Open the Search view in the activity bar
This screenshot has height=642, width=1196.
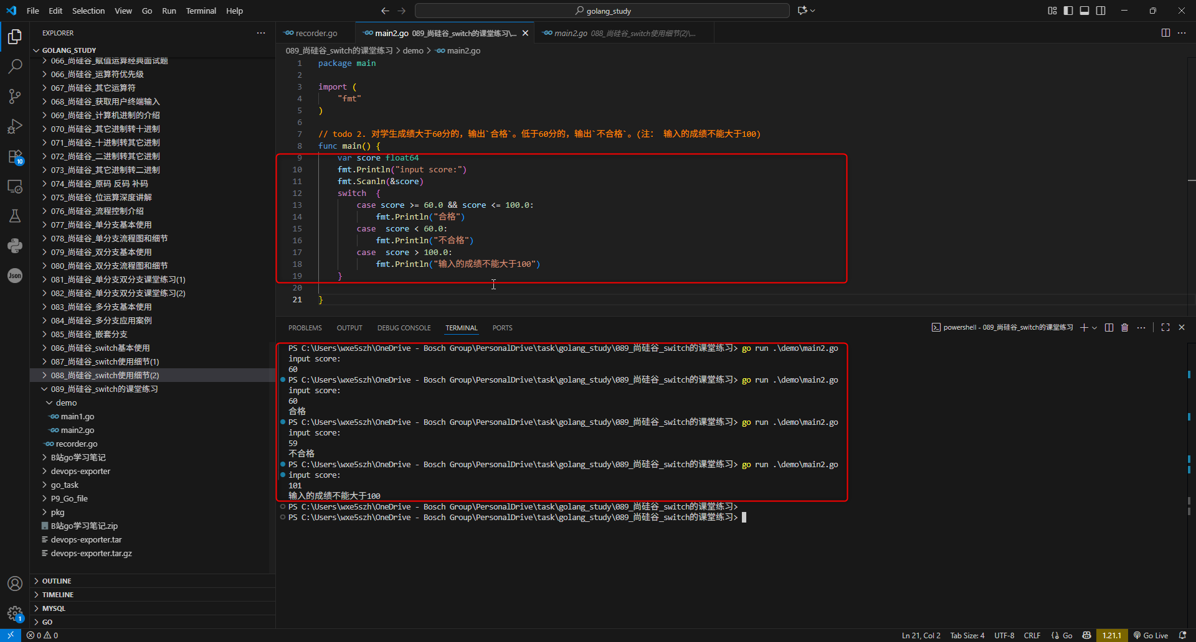15,66
